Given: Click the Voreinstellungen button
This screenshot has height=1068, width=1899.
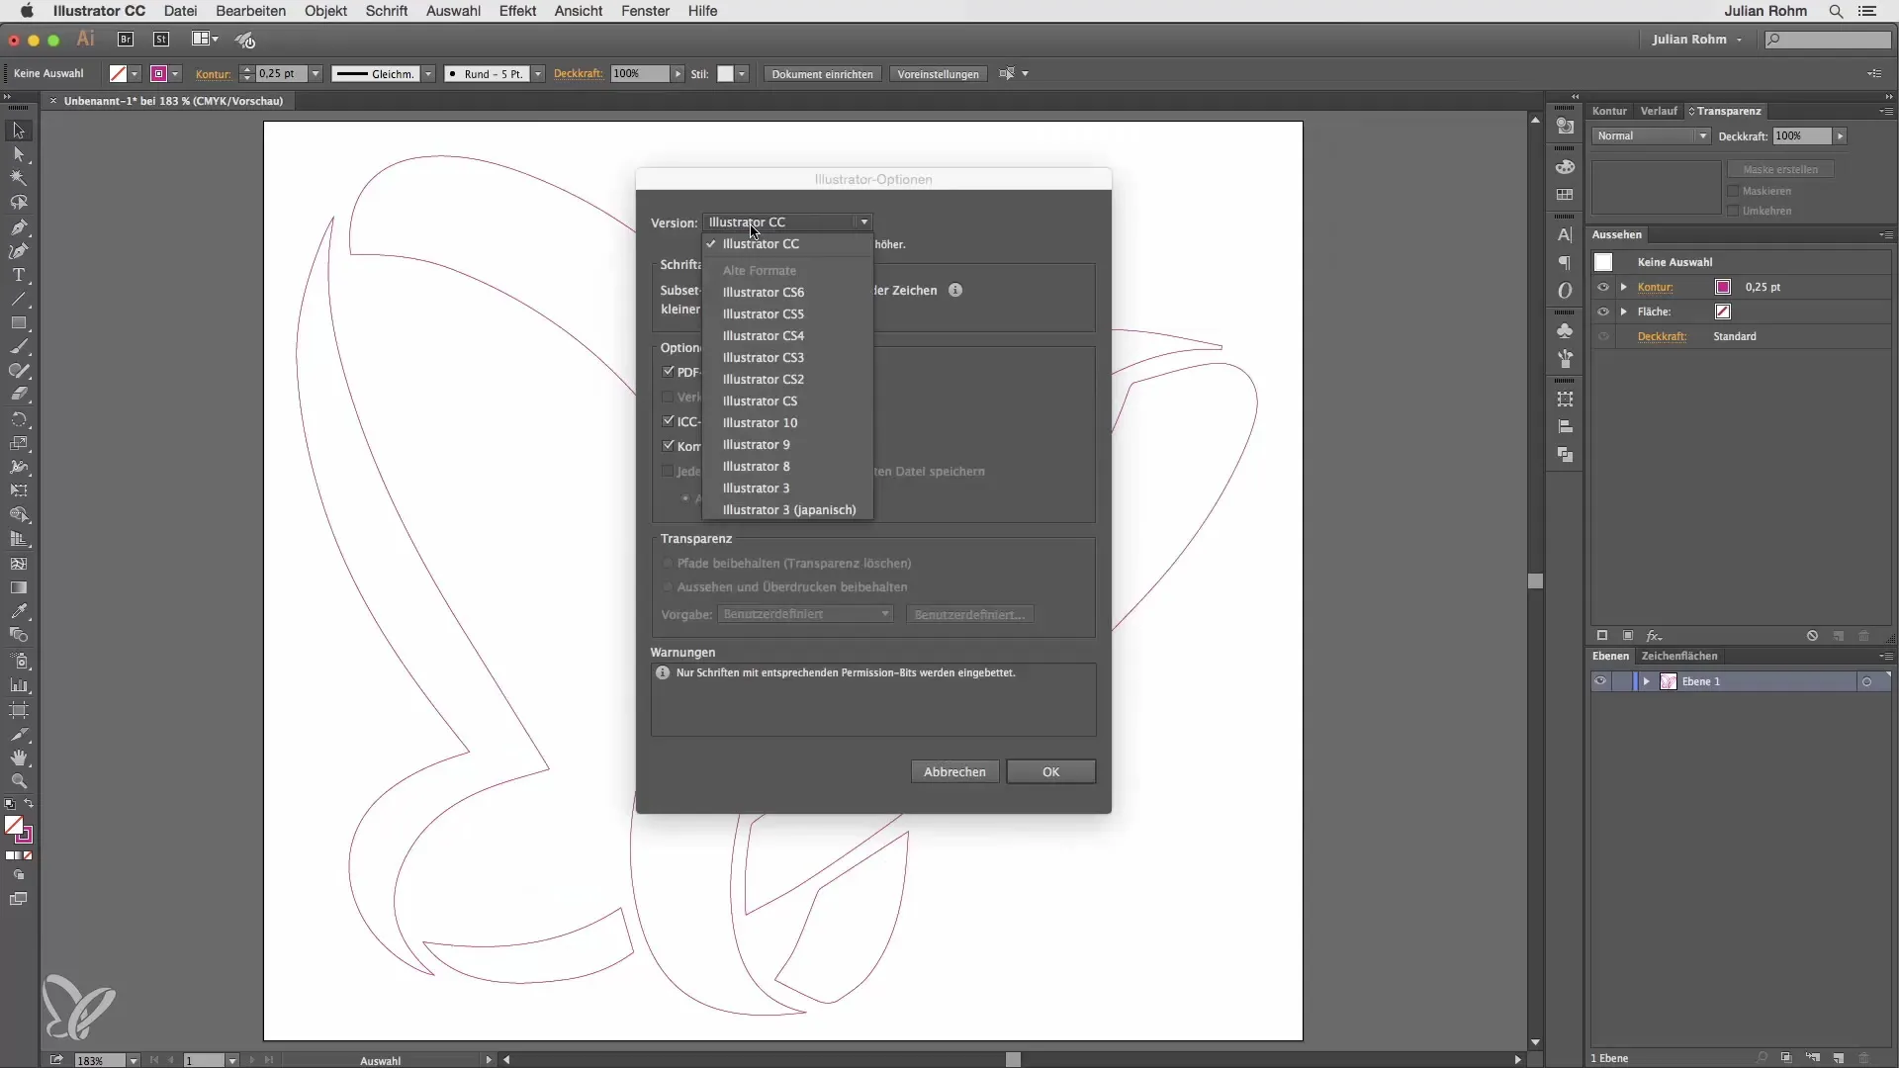Looking at the screenshot, I should click(938, 74).
